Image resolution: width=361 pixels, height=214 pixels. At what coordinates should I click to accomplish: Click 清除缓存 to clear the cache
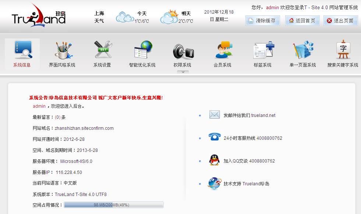click(262, 20)
